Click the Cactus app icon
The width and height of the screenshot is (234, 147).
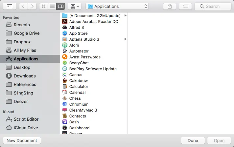tap(65, 74)
